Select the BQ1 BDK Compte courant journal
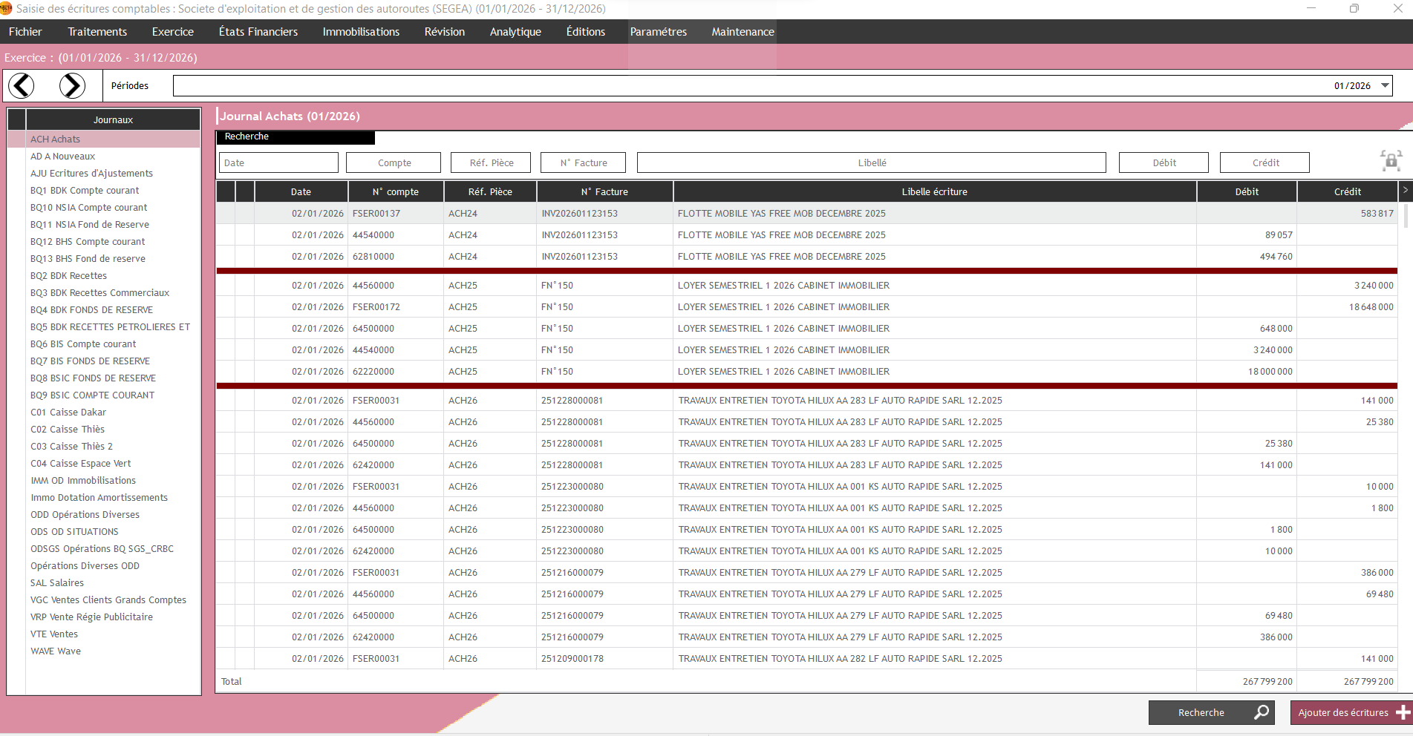 tap(85, 191)
